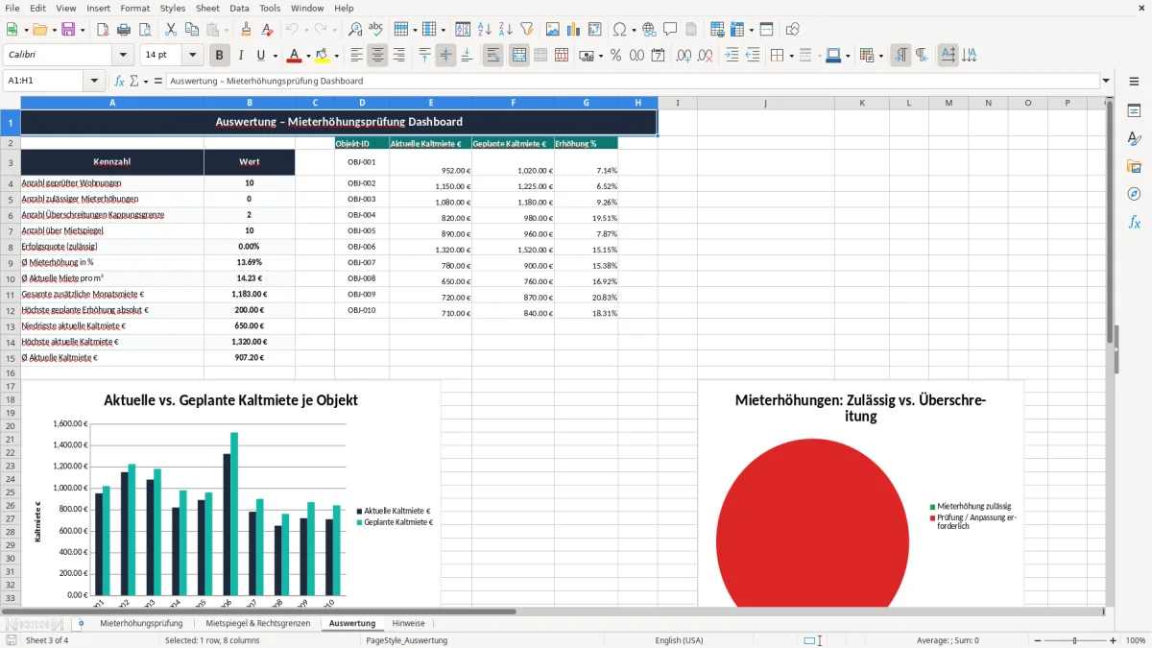This screenshot has width=1152, height=648.
Task: Cut the selection with scissors icon
Action: click(x=171, y=30)
